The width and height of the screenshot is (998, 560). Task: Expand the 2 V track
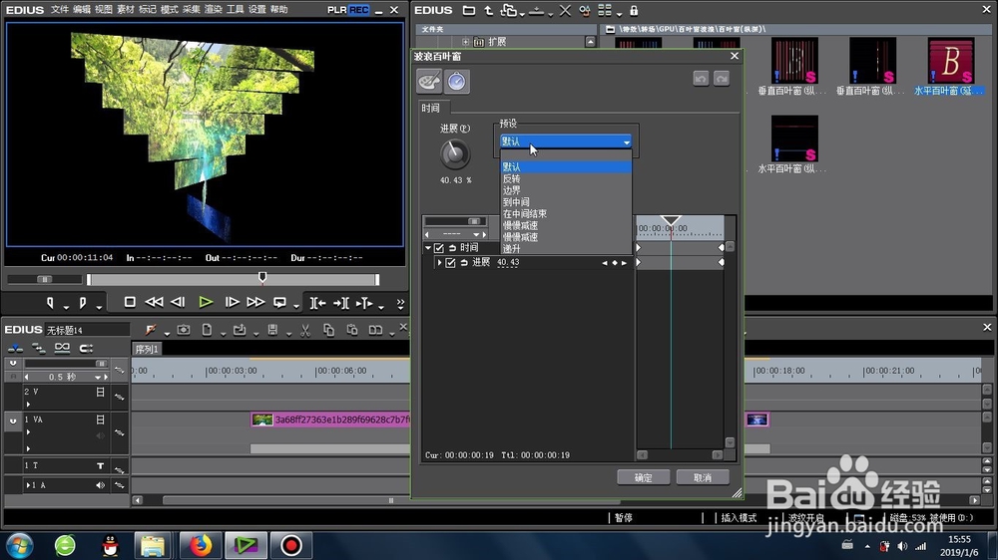coord(28,404)
